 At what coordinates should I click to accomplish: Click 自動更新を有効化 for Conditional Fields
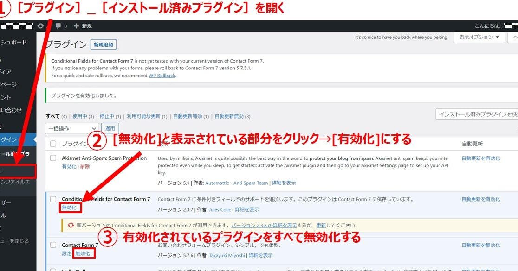click(481, 199)
